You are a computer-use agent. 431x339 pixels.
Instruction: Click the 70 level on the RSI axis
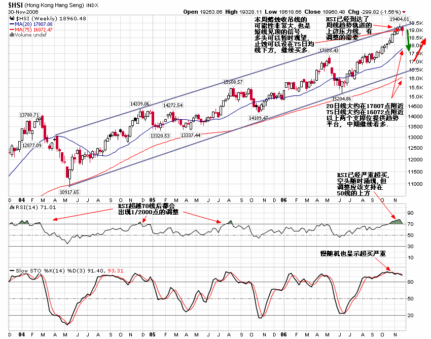(410, 224)
